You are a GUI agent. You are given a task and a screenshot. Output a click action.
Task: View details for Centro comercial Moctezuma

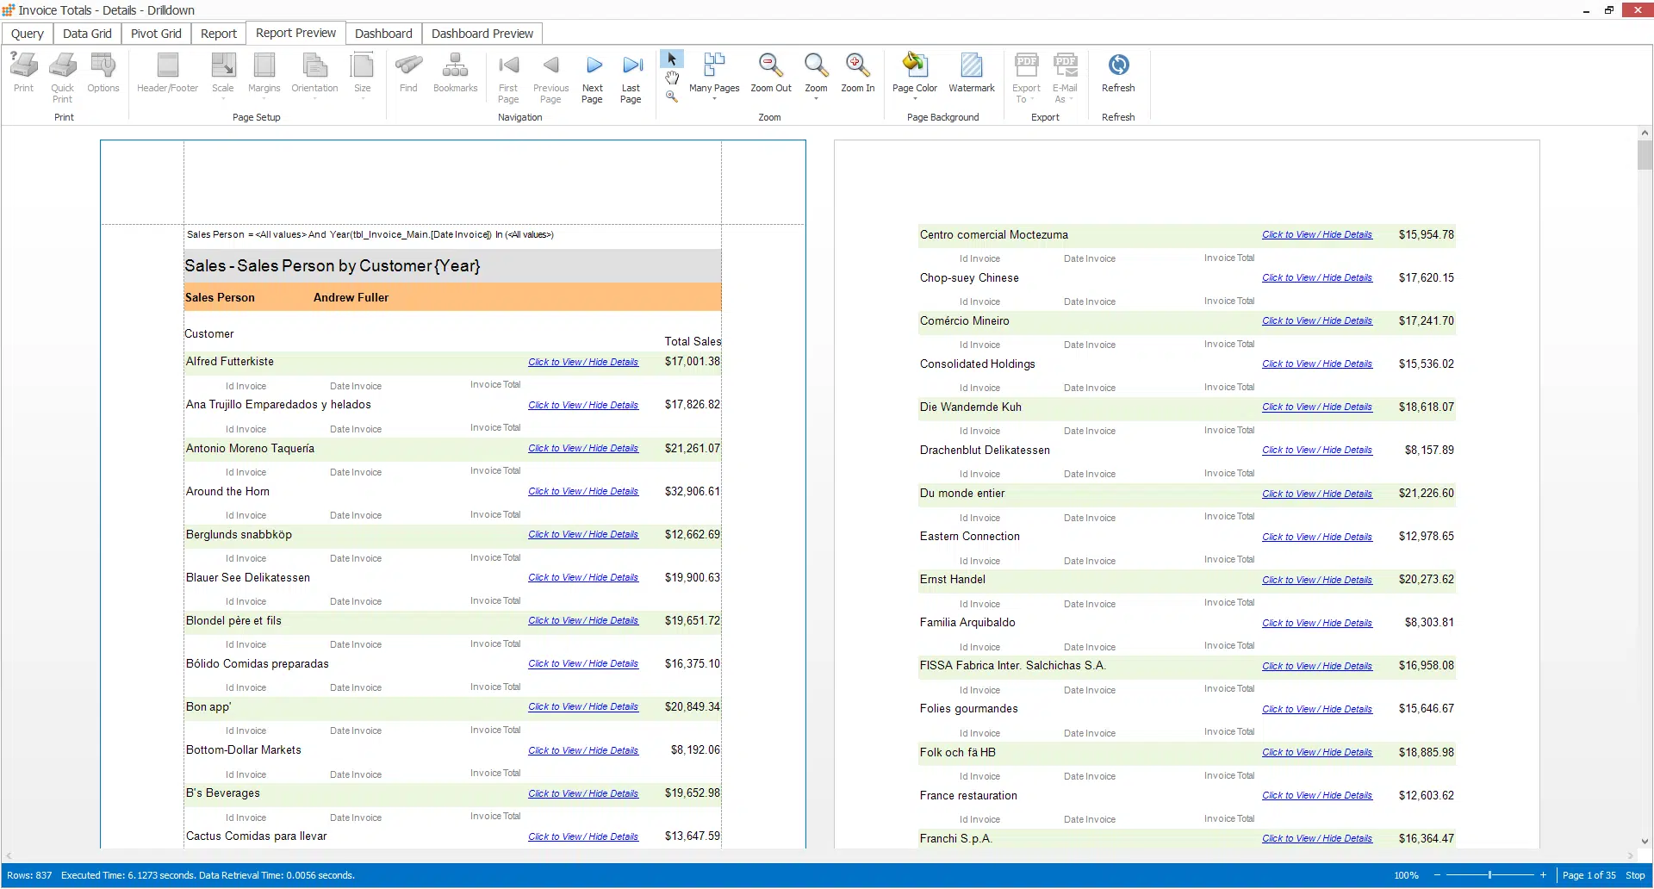coord(1317,234)
